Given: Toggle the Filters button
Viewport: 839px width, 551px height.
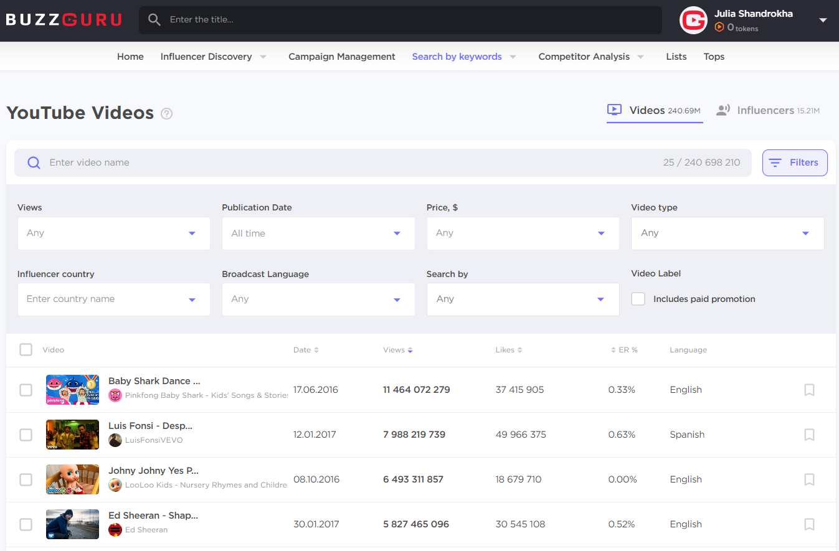Looking at the screenshot, I should coord(794,162).
